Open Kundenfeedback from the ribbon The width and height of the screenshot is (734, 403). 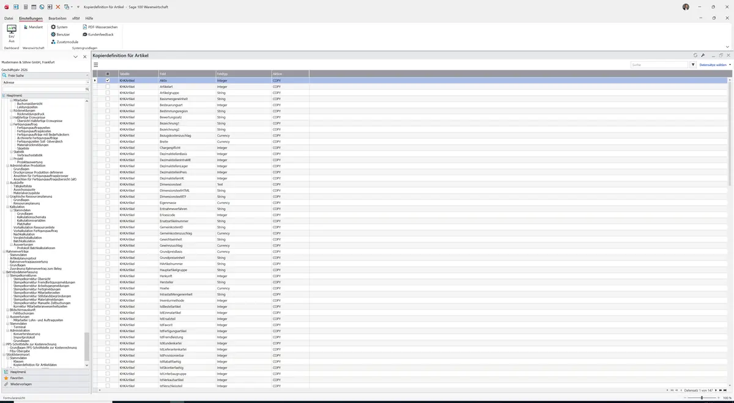[98, 35]
